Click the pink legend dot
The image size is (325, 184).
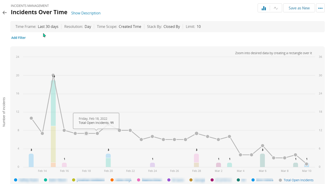[x=139, y=180]
